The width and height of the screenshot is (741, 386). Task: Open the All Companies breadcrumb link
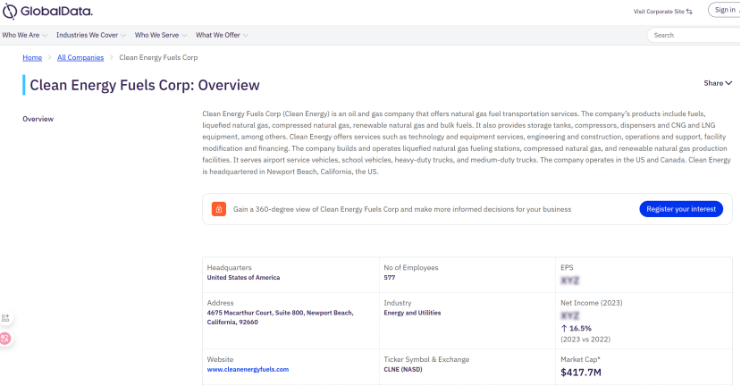coord(80,58)
